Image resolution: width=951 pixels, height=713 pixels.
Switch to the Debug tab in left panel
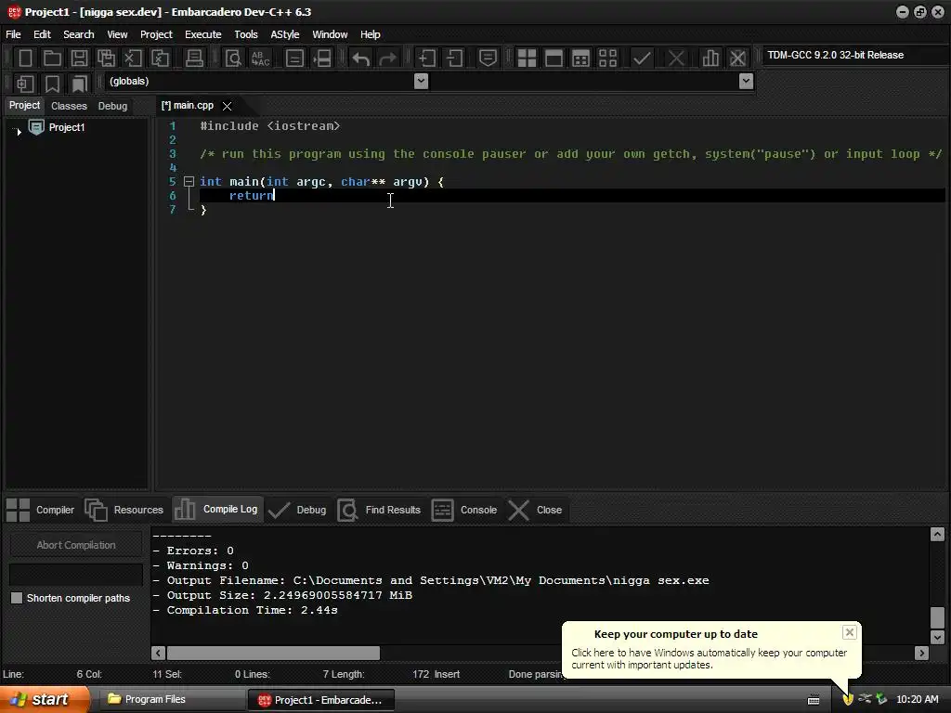[x=112, y=106]
